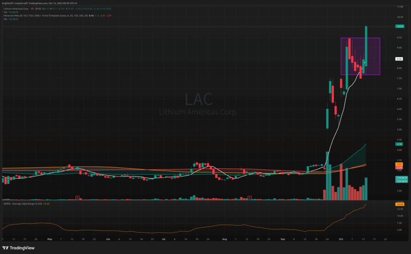Screen dimensions: 411x254
Task: Click the green 10.05 last price label
Action: (x=399, y=26)
